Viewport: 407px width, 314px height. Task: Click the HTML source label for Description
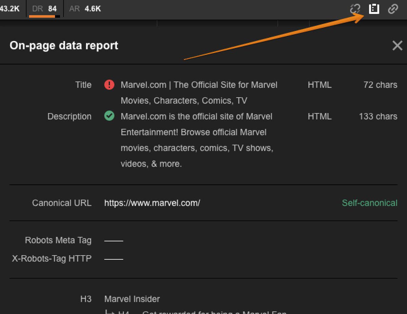click(x=319, y=116)
